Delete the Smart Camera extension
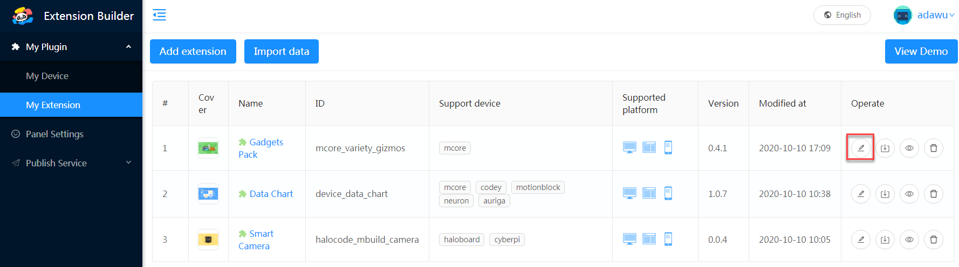959x267 pixels. pyautogui.click(x=934, y=240)
